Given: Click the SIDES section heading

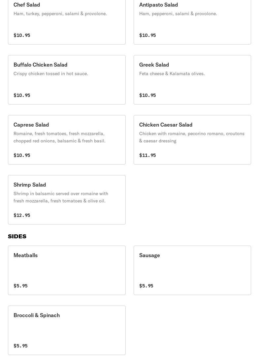Looking at the screenshot, I should [x=17, y=236].
